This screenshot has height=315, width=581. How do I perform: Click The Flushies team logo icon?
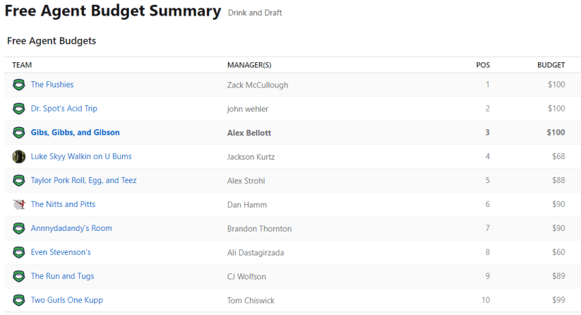tap(18, 85)
